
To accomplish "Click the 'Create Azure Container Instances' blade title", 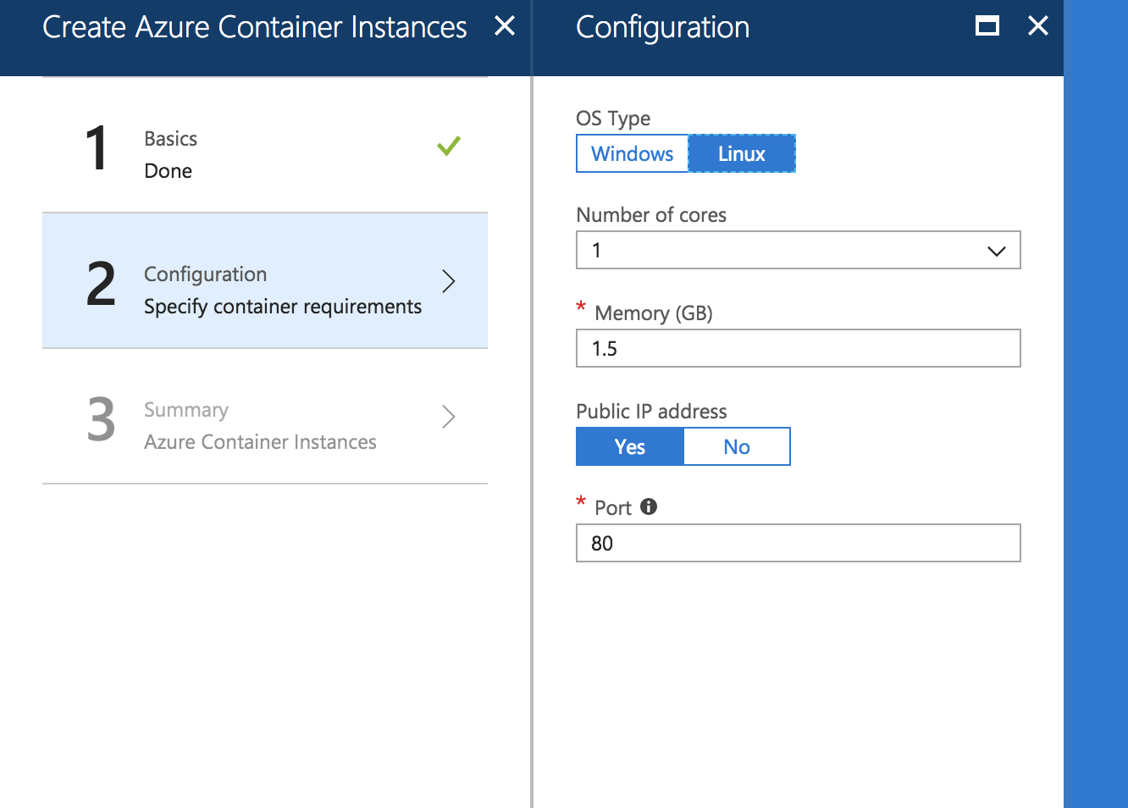I will click(254, 27).
